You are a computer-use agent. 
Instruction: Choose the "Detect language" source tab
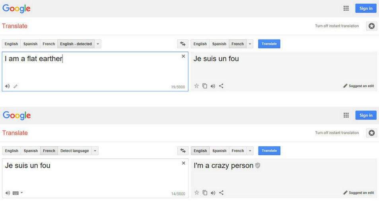click(74, 151)
